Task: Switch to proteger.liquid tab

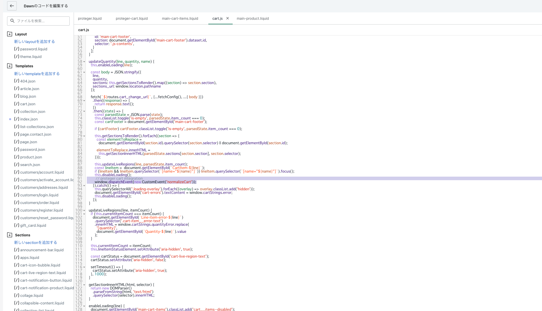Action: click(x=90, y=18)
